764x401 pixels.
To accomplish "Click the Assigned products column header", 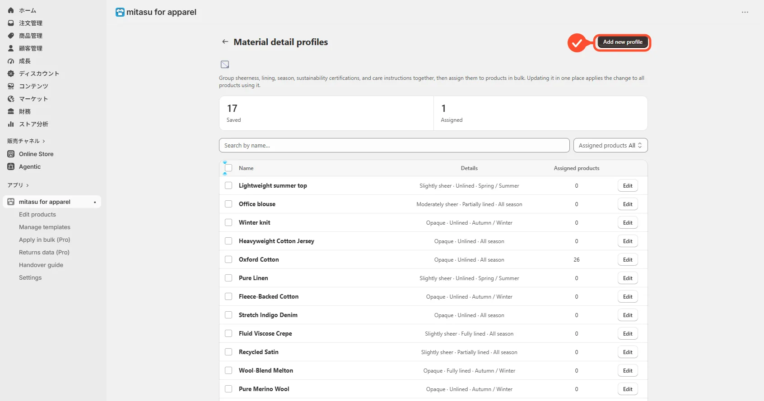I will point(577,168).
